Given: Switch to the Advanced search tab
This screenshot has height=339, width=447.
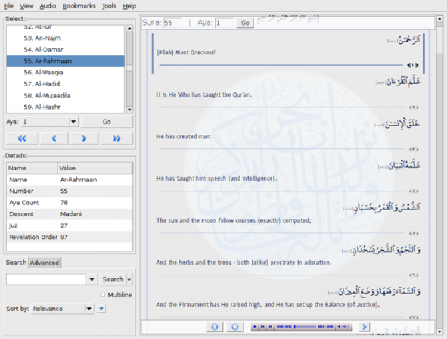Looking at the screenshot, I should click(45, 263).
